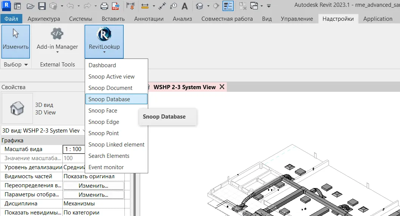Switch to the Анализ ribbon tab
This screenshot has height=216, width=400.
coord(182,19)
